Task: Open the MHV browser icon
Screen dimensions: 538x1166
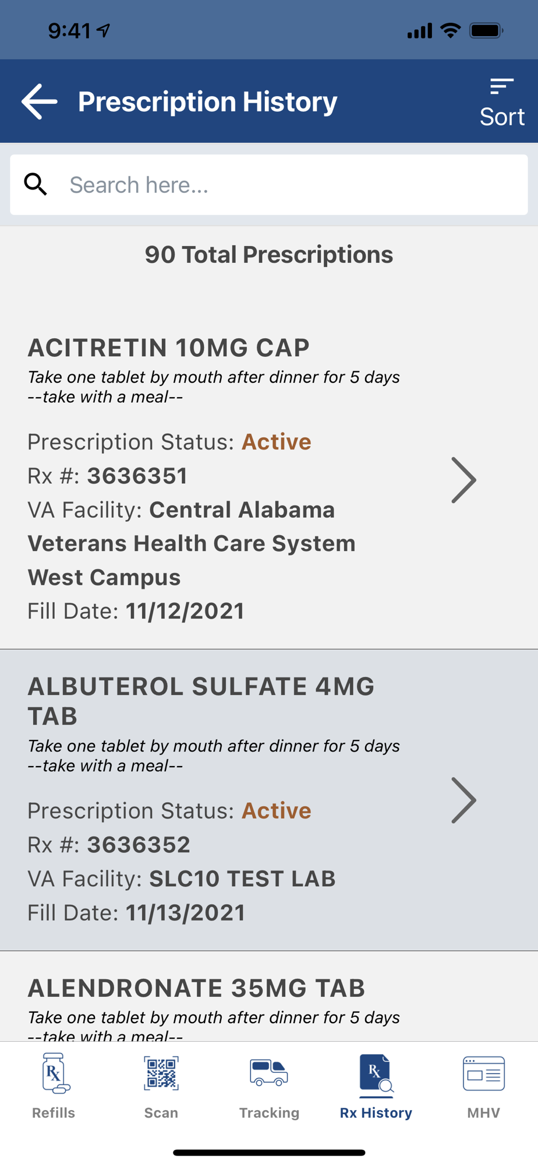Action: pyautogui.click(x=483, y=1072)
